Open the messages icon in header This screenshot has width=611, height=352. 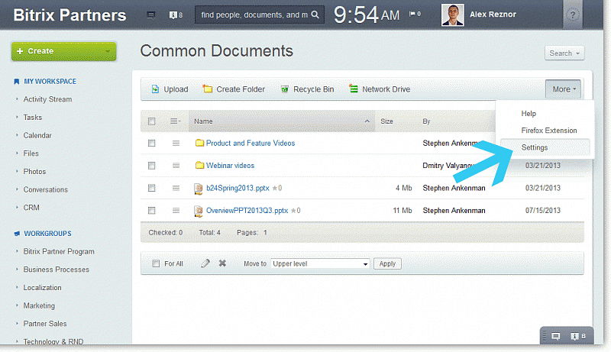point(150,15)
